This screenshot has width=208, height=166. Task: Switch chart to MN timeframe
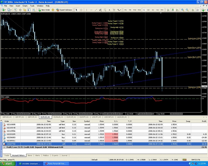(162, 10)
